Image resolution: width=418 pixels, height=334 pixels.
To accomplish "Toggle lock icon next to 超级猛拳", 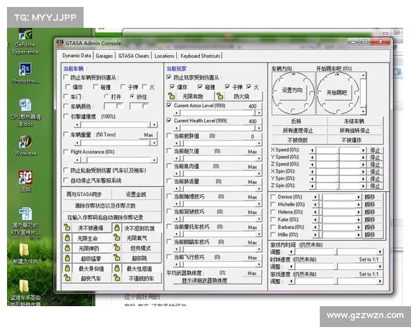I will [x=67, y=258].
